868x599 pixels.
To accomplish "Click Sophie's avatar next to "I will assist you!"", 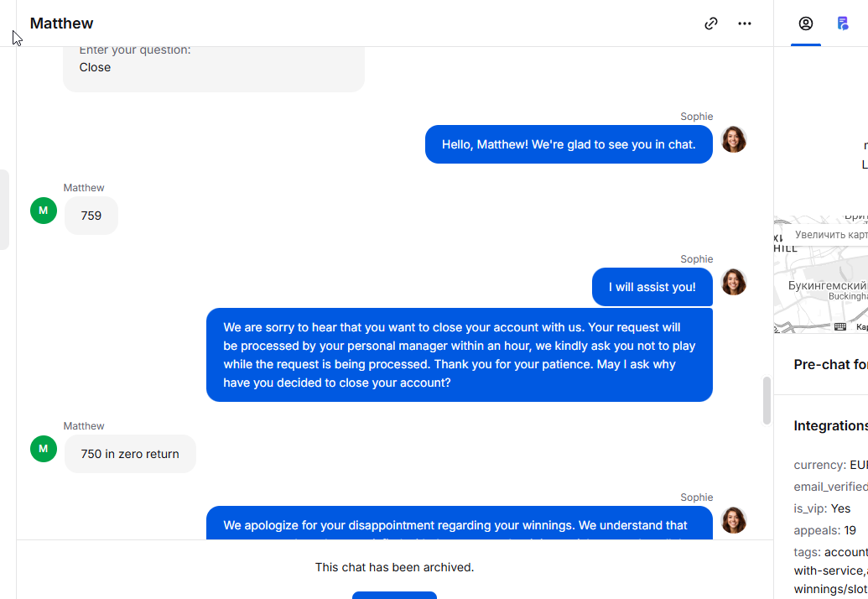I will tap(734, 282).
